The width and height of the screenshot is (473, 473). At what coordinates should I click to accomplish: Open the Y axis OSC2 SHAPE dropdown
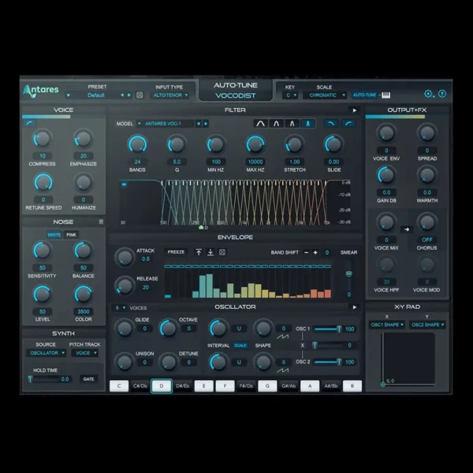click(427, 325)
